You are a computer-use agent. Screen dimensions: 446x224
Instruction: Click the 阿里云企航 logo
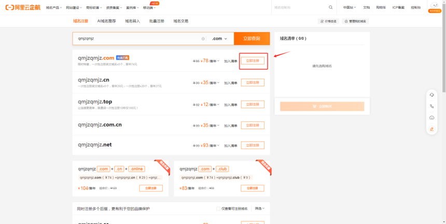click(x=22, y=8)
